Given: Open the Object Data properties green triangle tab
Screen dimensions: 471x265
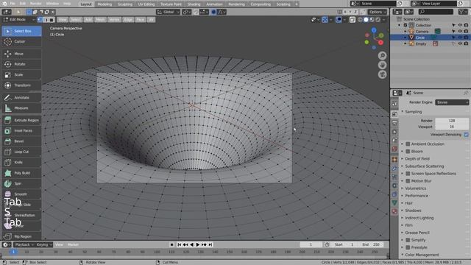Looking at the screenshot, I should click(394, 203).
